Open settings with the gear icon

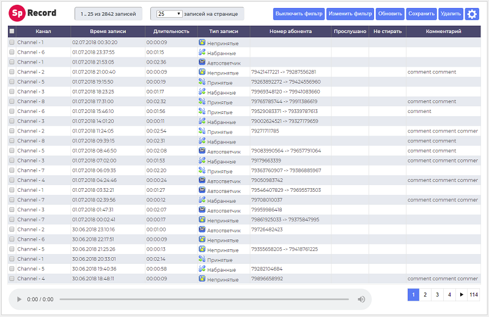(x=472, y=13)
